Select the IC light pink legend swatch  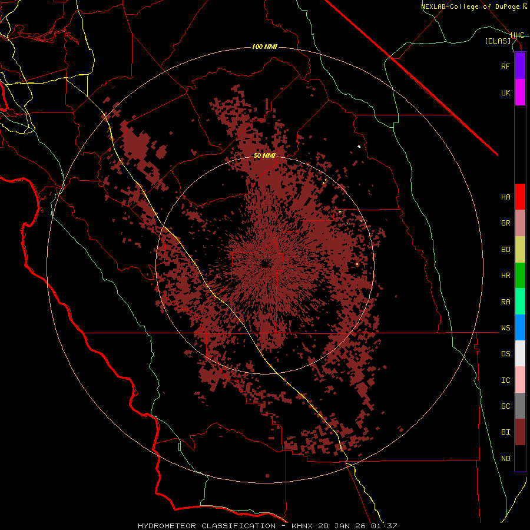pos(520,380)
